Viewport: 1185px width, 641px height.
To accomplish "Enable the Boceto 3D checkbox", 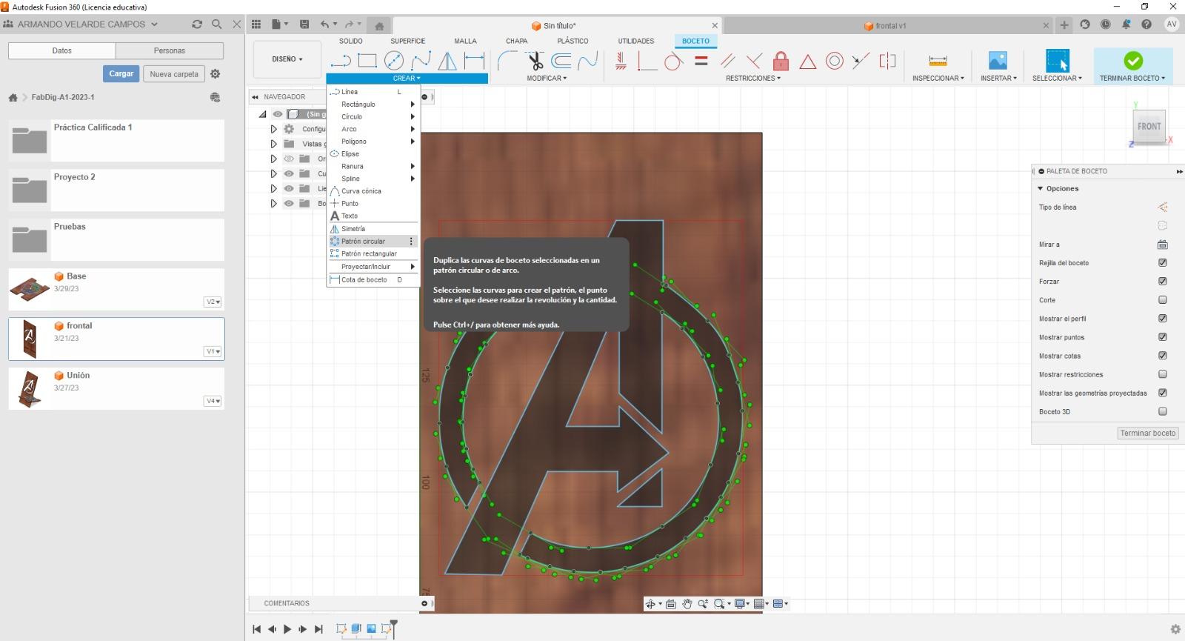I will click(x=1163, y=411).
